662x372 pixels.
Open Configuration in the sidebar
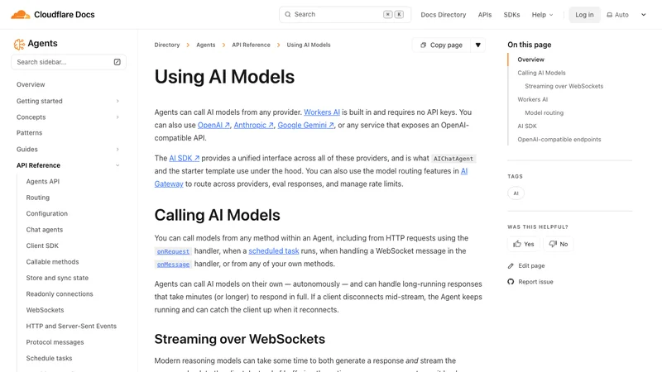coord(46,213)
